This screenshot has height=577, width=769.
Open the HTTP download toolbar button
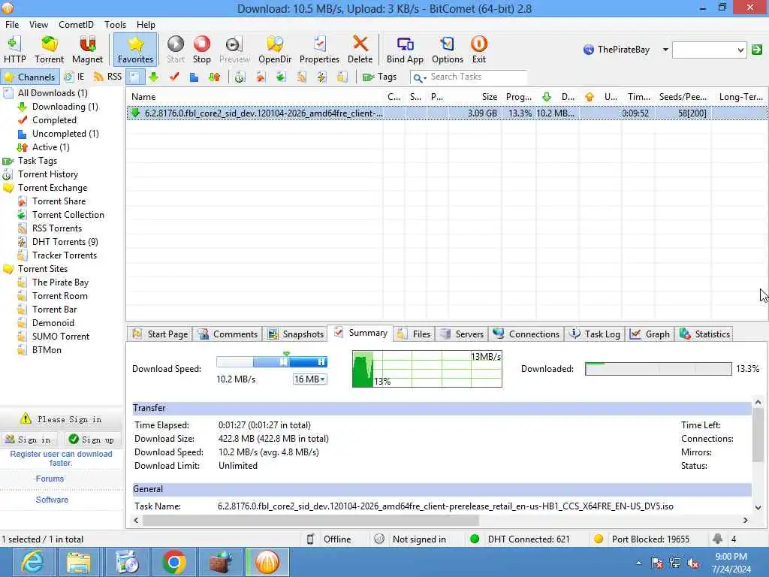14,50
